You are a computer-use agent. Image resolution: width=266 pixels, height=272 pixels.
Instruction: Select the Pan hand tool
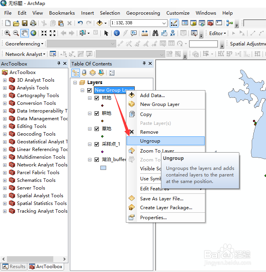point(24,33)
